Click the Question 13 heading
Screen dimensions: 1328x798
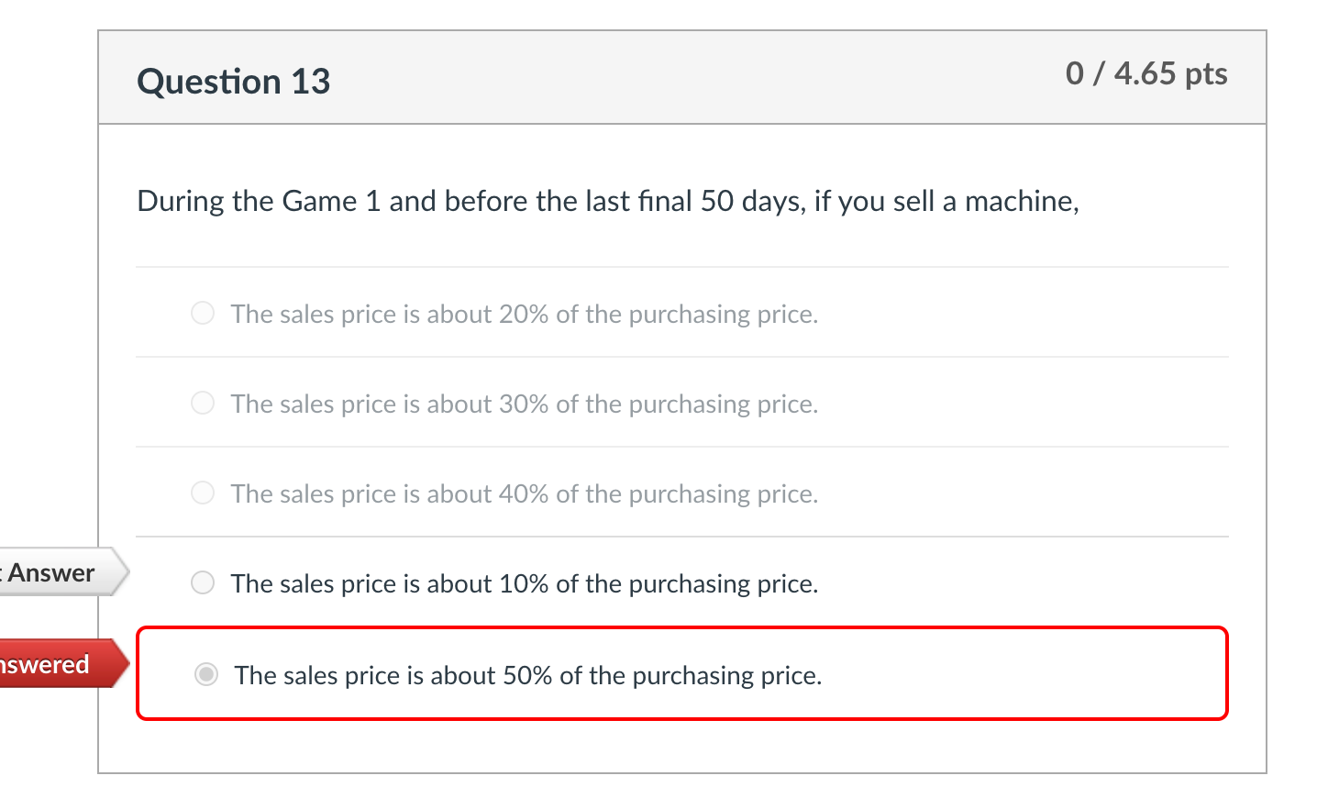tap(233, 81)
